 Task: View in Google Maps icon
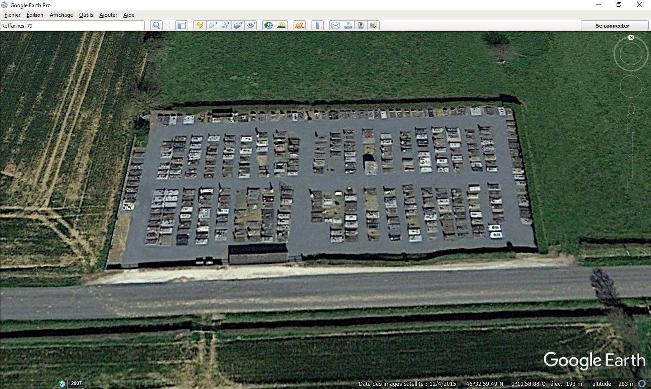[x=373, y=25]
